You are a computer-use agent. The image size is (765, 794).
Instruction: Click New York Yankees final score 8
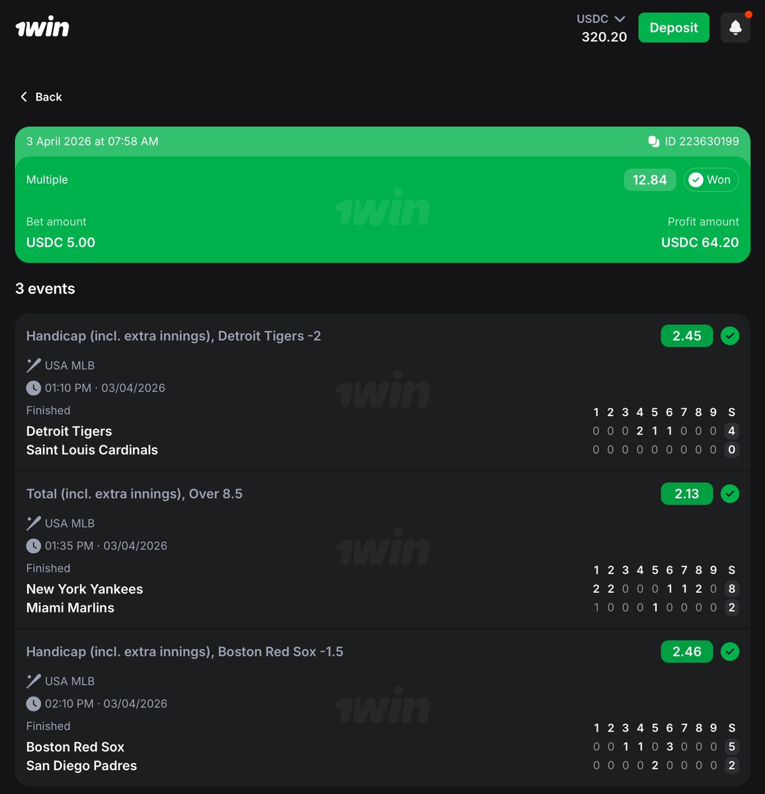click(731, 589)
